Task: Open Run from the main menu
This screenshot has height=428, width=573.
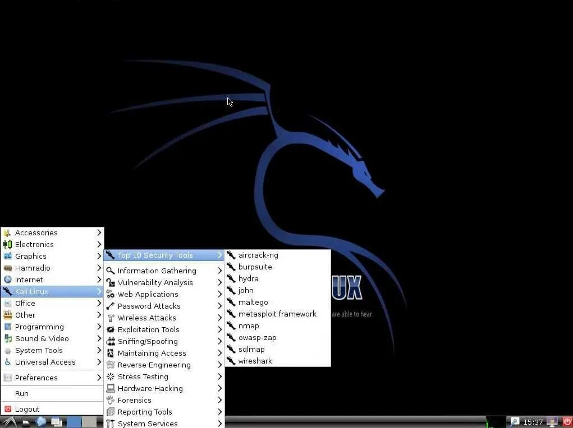Action: point(52,393)
